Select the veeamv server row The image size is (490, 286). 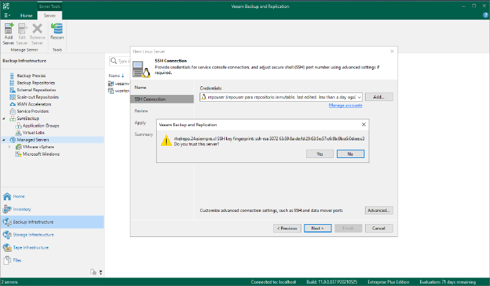click(x=119, y=83)
